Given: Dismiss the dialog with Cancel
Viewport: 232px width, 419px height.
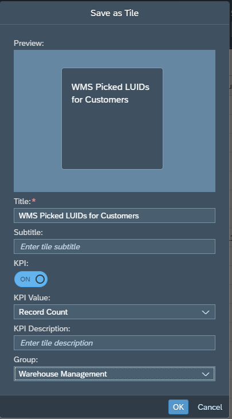Looking at the screenshot, I should 210,407.
